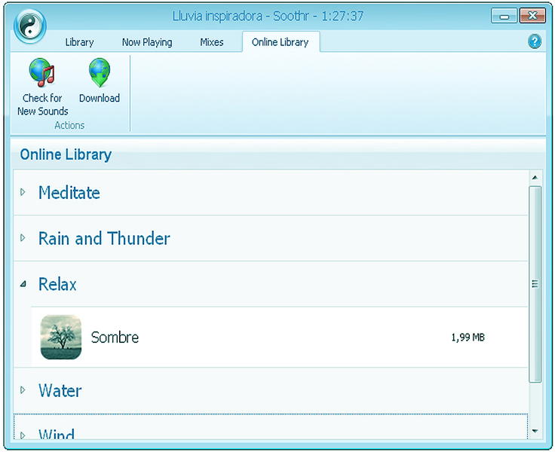Click the Meditate category heading

pos(69,193)
